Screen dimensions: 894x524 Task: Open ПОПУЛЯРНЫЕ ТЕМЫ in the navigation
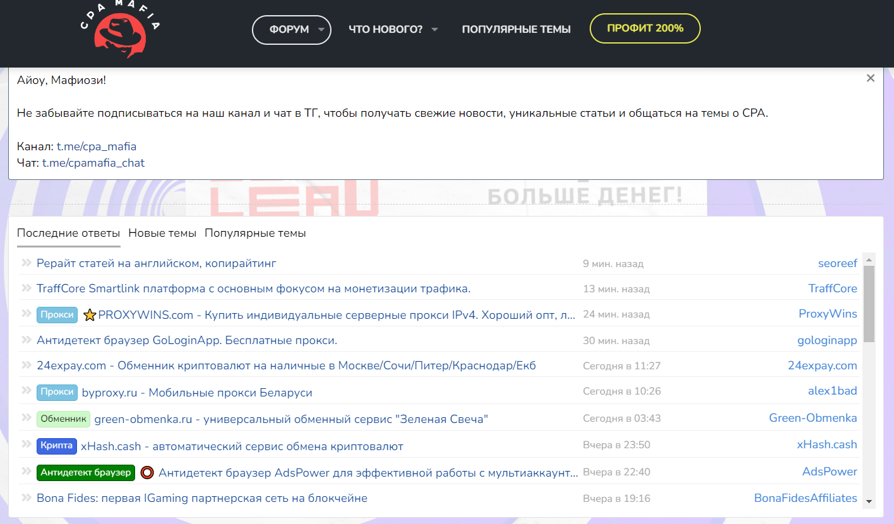pyautogui.click(x=516, y=28)
